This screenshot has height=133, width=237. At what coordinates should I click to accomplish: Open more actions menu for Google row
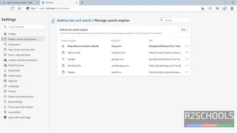pos(187,59)
